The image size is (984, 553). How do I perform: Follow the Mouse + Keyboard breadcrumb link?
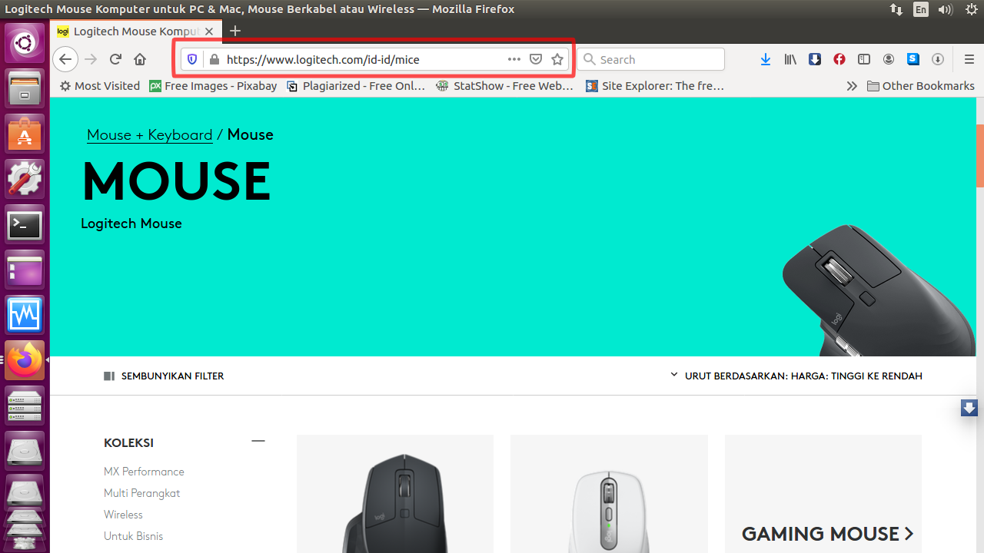coord(149,134)
